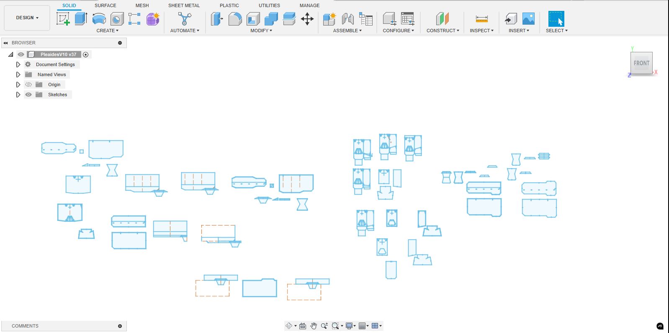Open the SURFACE tab
Screen dimensions: 669x333
click(105, 5)
